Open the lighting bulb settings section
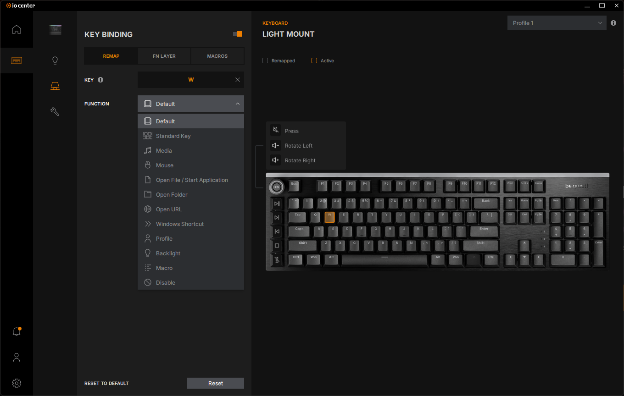The height and width of the screenshot is (396, 624). (55, 60)
